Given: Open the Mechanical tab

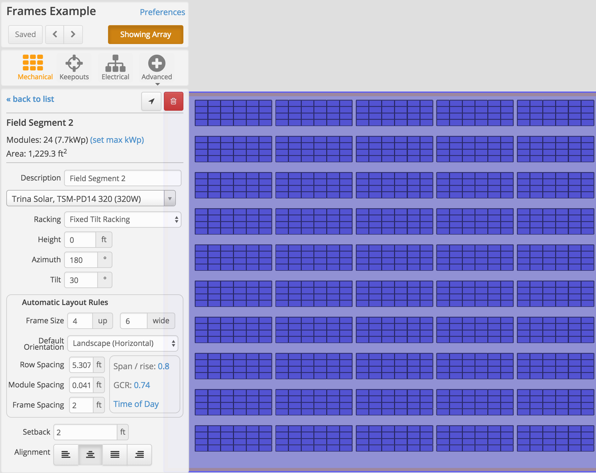Looking at the screenshot, I should [x=35, y=68].
